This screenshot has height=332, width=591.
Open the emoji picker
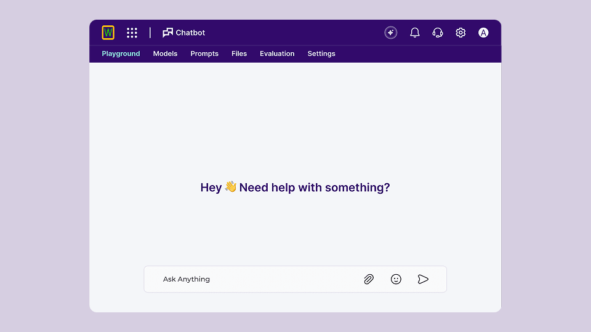396,279
